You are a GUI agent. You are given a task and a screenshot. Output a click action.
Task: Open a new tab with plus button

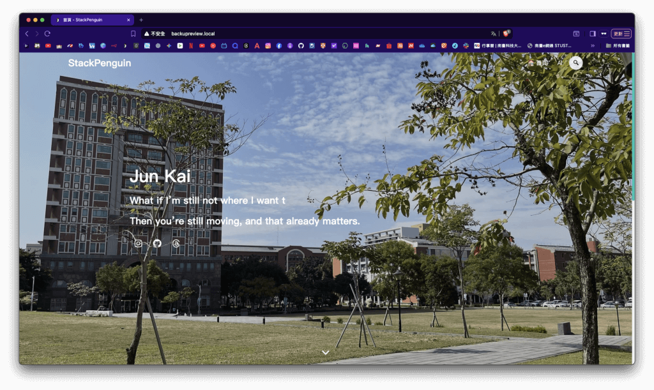[x=141, y=20]
